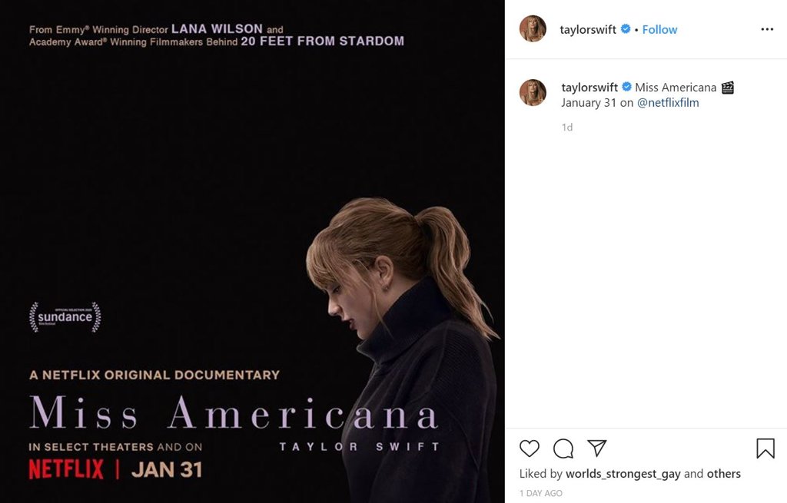
Task: Open comments with the speech bubble icon
Action: 563,448
